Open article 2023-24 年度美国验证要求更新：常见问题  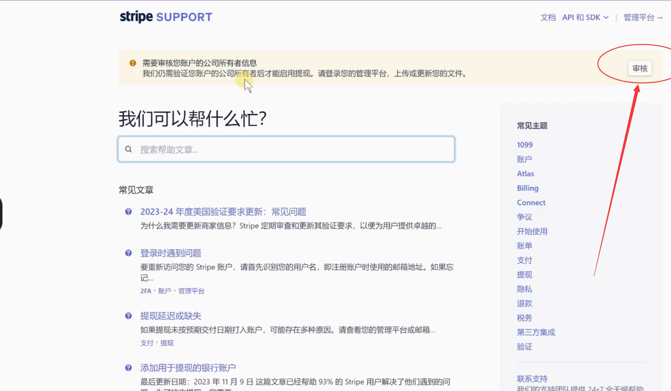click(223, 212)
